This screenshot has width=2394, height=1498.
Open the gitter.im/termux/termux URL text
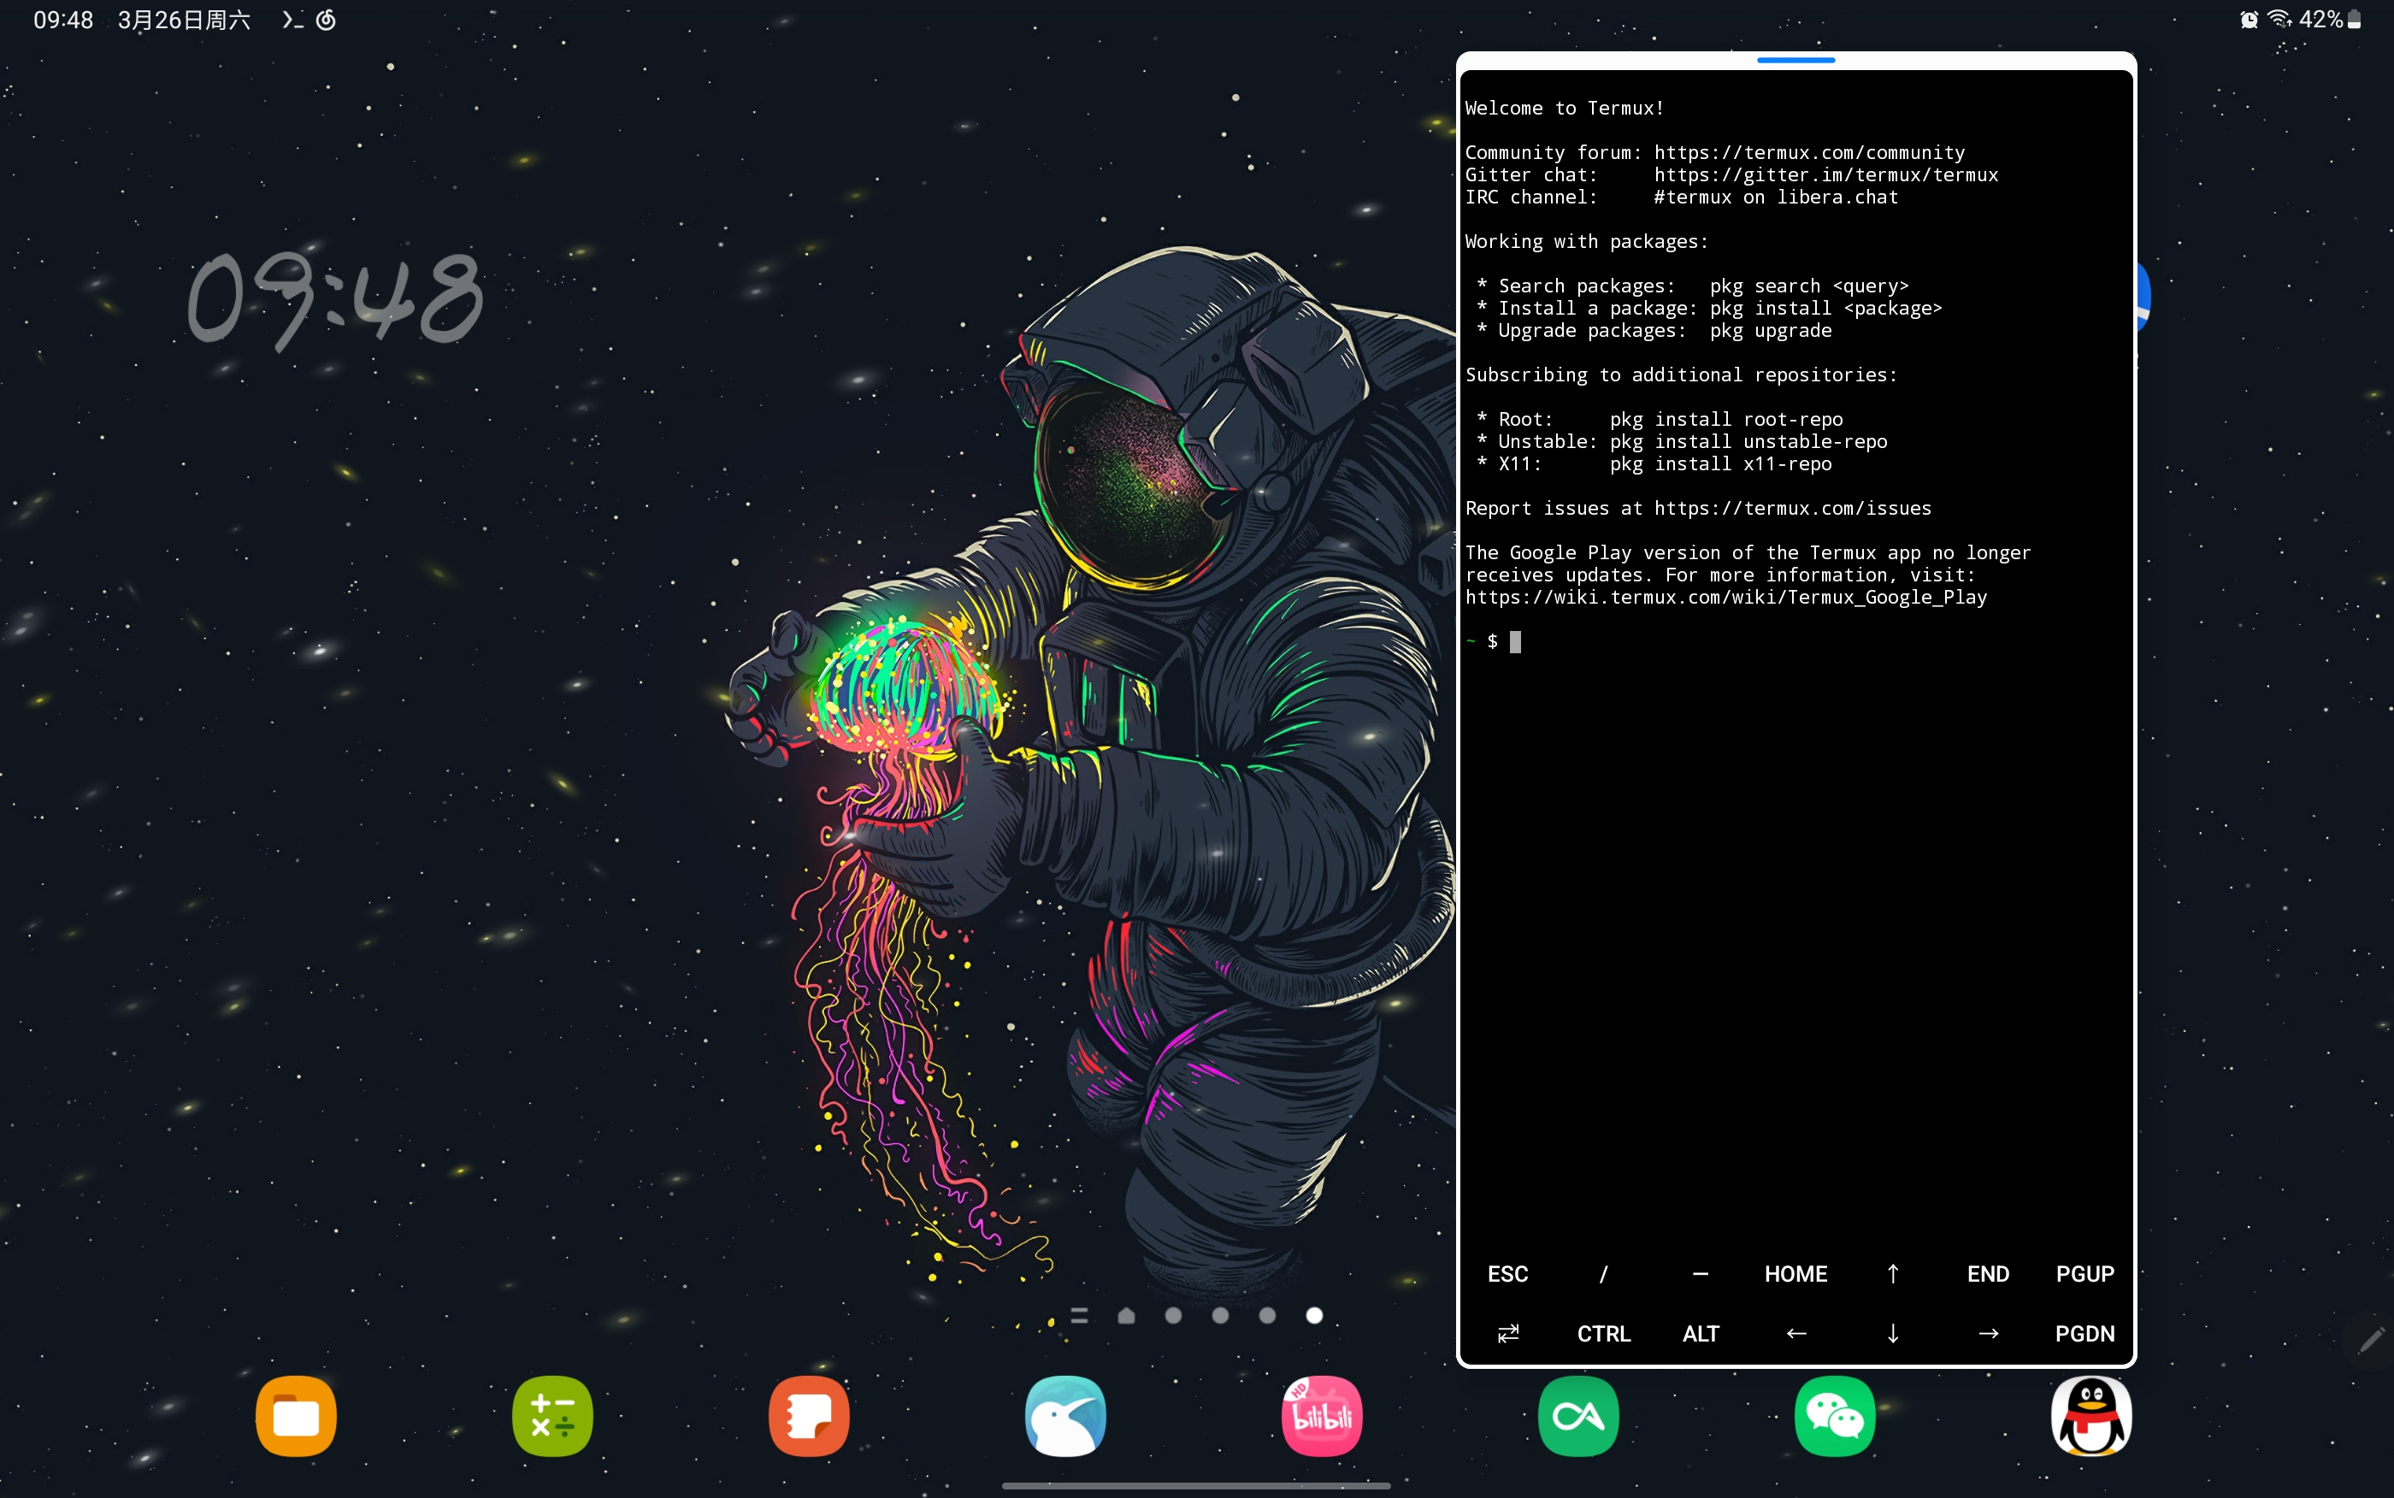coord(1826,175)
